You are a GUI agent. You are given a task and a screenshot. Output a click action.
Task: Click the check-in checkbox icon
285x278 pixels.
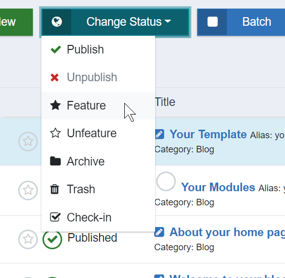point(55,217)
